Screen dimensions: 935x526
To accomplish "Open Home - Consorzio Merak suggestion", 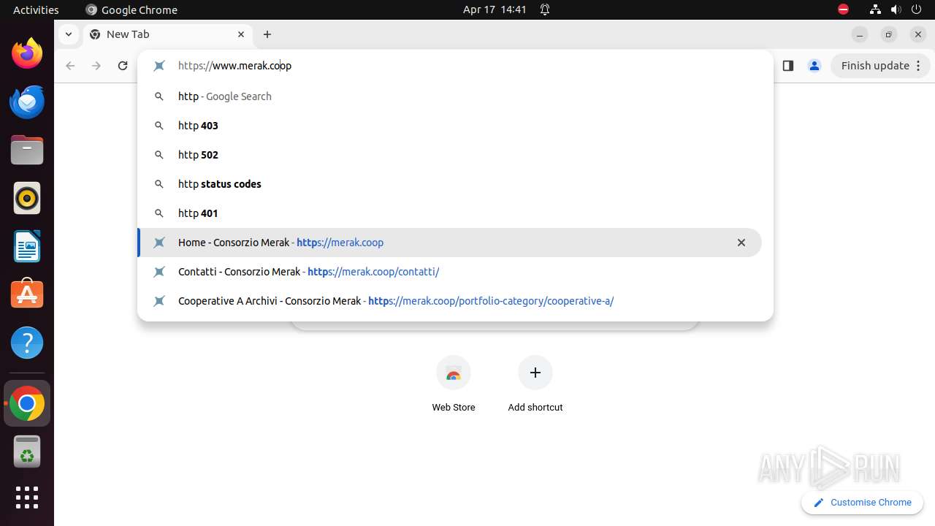I will click(449, 243).
